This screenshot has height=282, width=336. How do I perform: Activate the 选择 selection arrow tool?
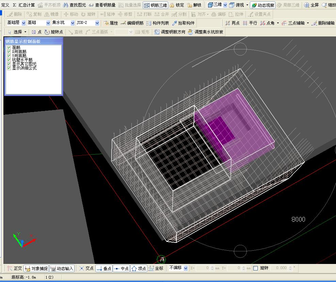(x=15, y=32)
